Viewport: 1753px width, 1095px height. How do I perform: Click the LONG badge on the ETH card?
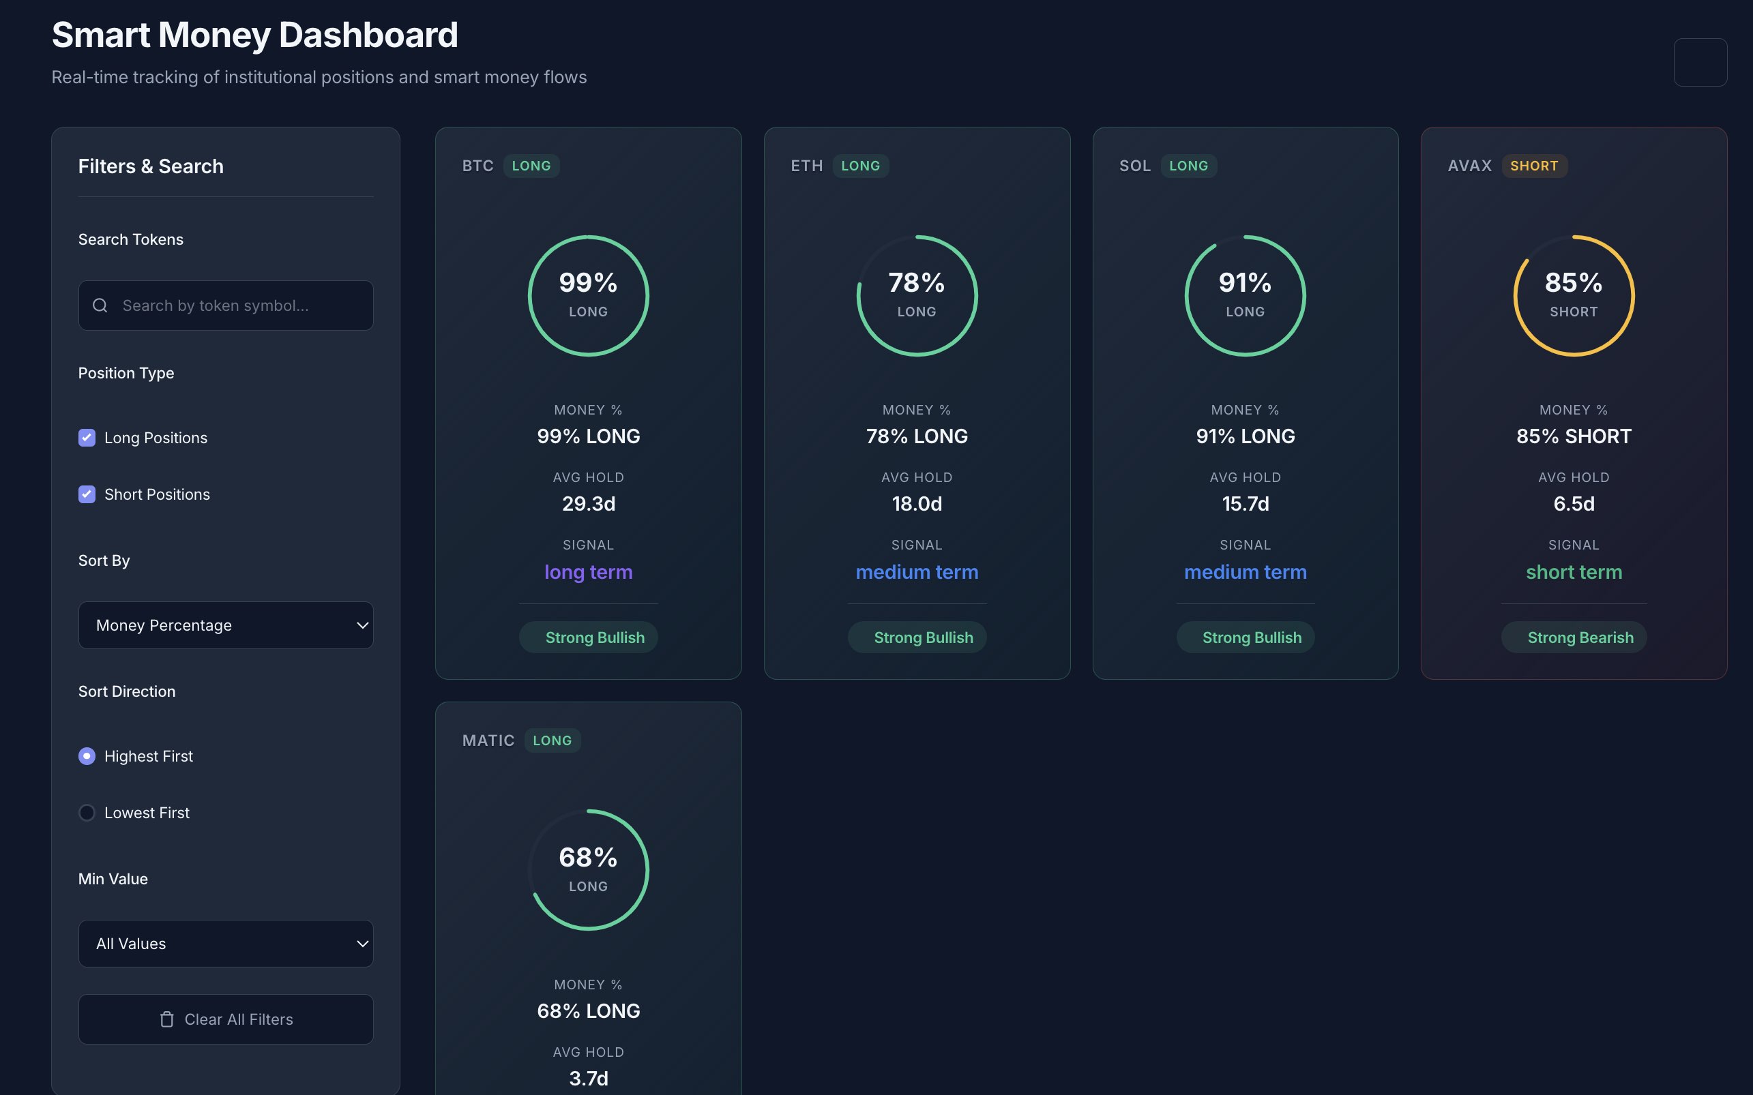861,165
